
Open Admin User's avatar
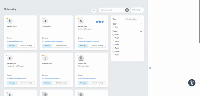pos(81,58)
